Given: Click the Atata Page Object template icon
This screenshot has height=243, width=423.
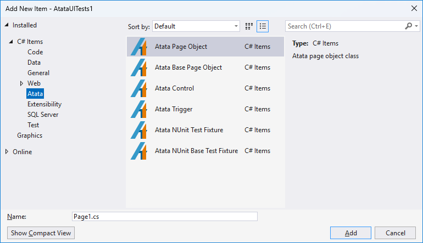Looking at the screenshot, I should pyautogui.click(x=139, y=47).
